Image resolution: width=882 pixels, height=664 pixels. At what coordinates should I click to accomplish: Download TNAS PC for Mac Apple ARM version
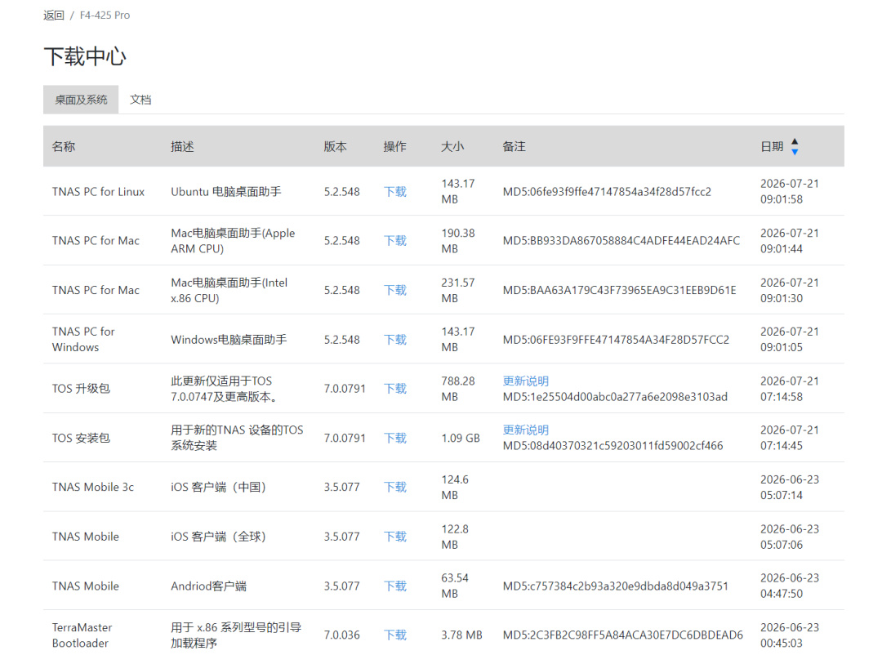click(395, 241)
